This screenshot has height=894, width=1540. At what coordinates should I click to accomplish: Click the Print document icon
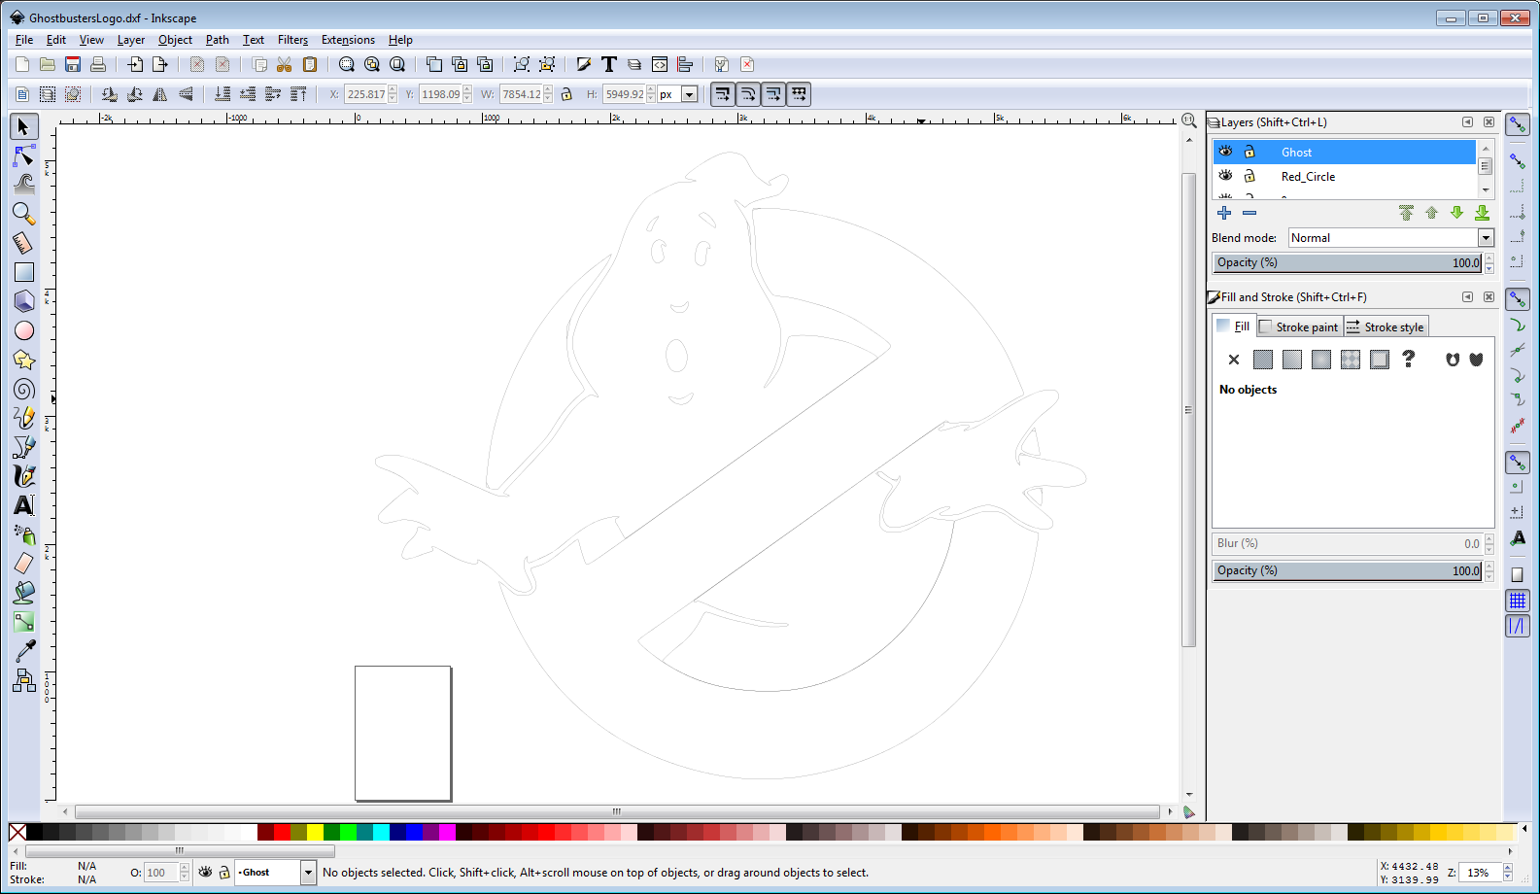pos(98,64)
